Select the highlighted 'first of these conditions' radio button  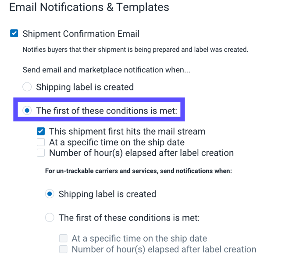[28, 111]
